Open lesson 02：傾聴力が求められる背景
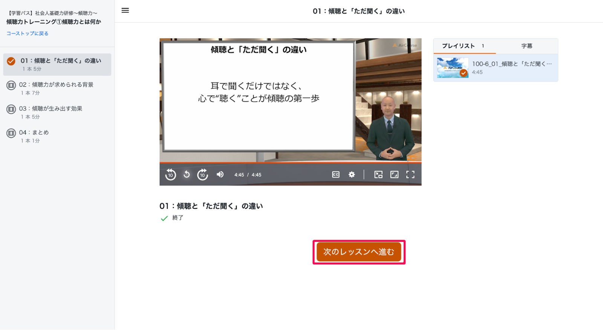This screenshot has width=603, height=330. pyautogui.click(x=57, y=89)
